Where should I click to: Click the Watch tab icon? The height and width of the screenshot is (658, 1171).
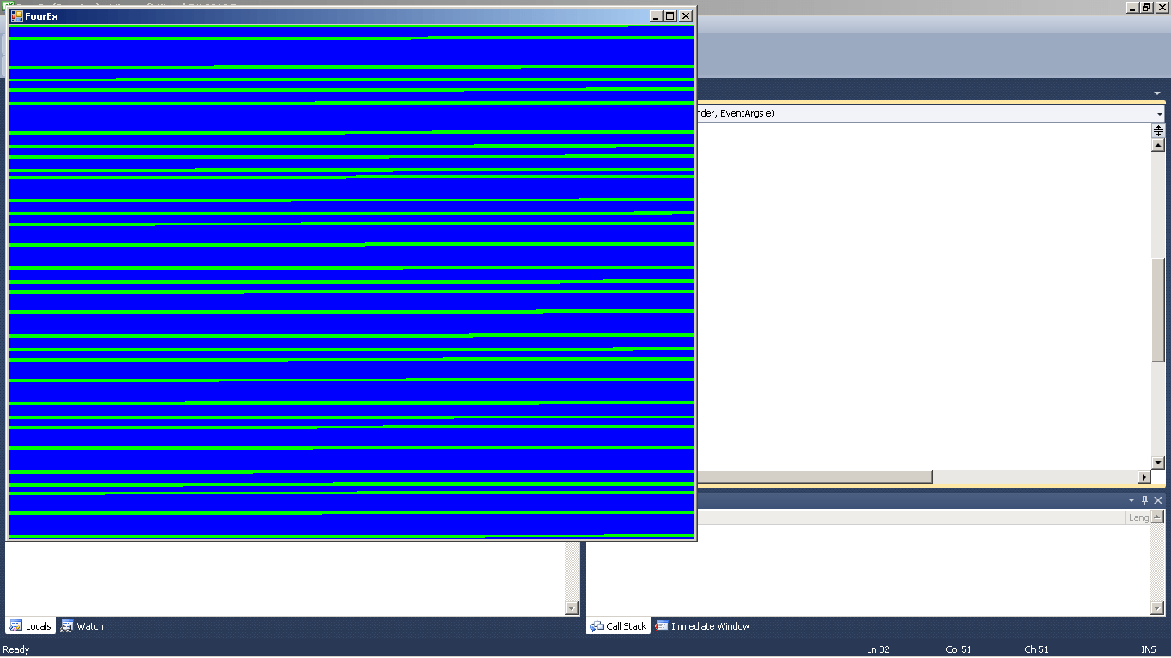(x=67, y=626)
